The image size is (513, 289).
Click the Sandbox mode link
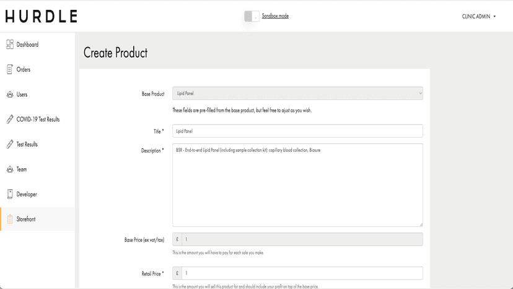click(275, 16)
